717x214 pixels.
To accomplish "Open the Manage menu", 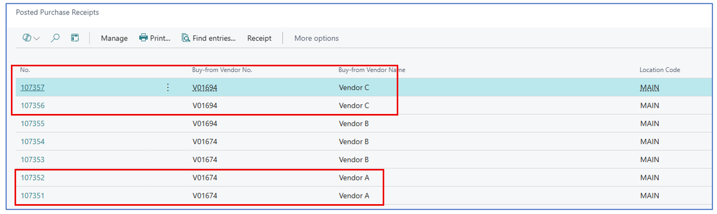I will point(114,38).
